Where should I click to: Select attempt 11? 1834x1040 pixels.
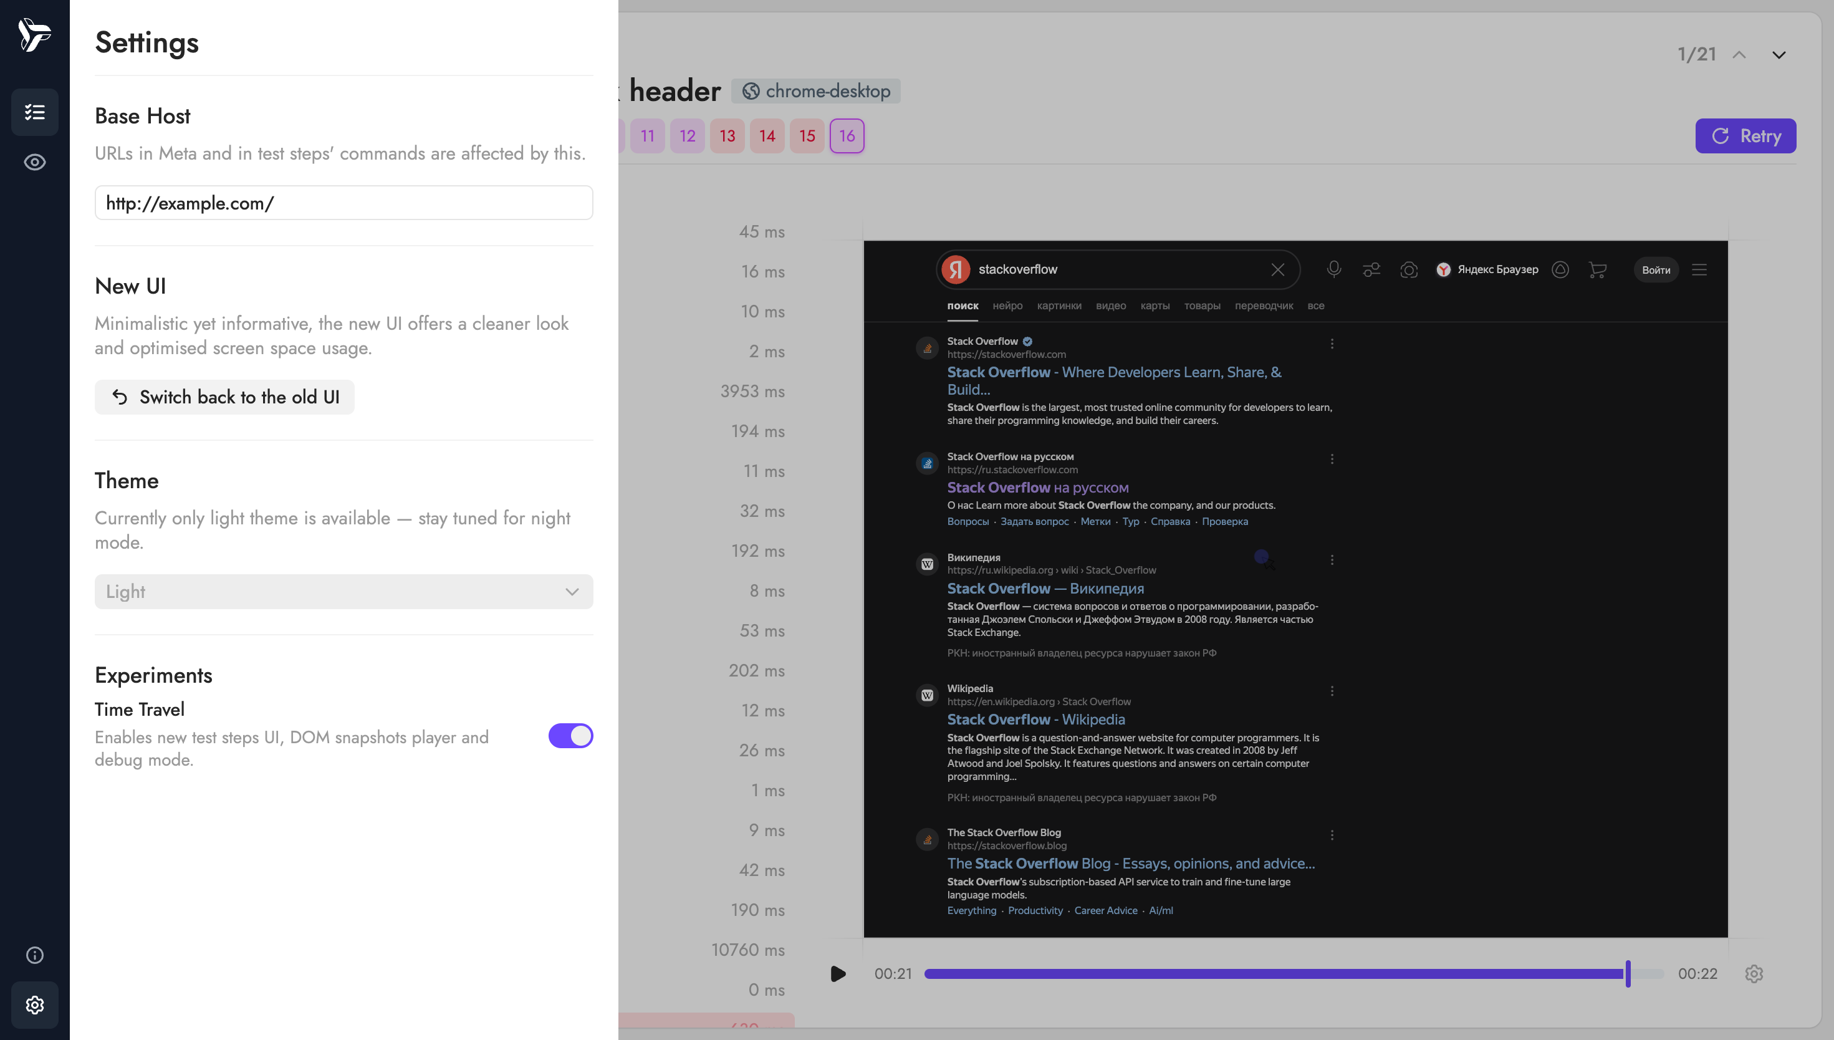coord(647,136)
